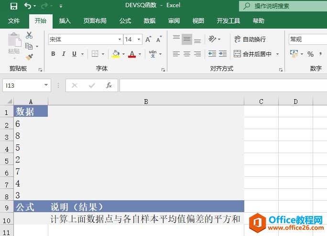Align cell text right
Screen dimensions: 327x236
(197, 54)
